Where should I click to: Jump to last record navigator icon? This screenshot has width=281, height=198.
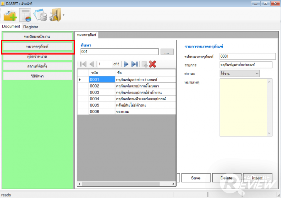(135, 64)
